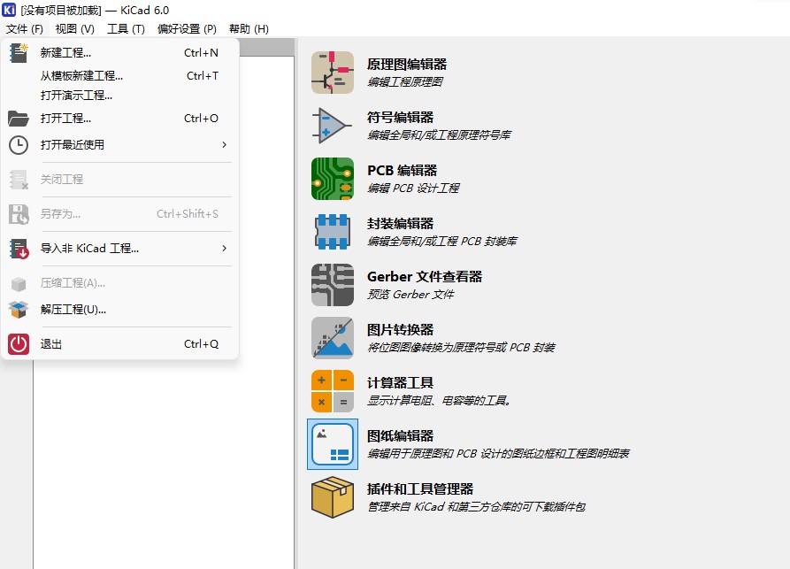Click the 编辑全局和/或工程 PCB 封装库 description
This screenshot has height=569, width=790.
click(442, 242)
